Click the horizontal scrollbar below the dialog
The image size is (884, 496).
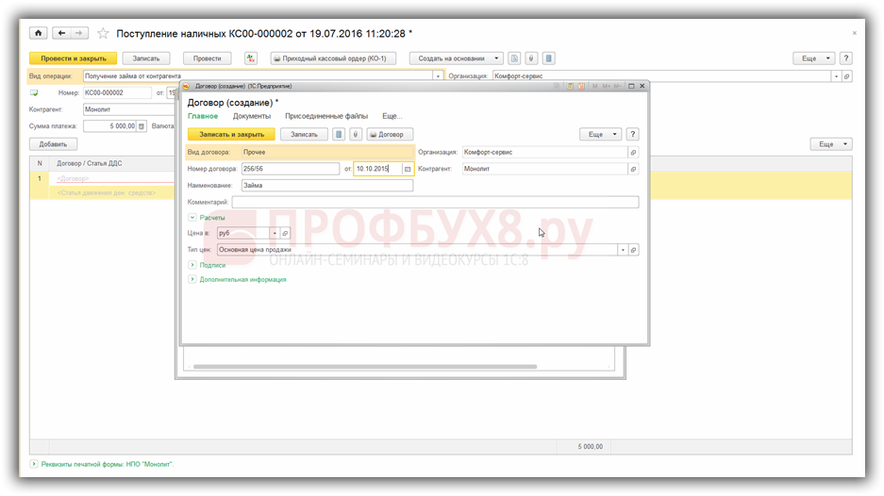tap(365, 367)
